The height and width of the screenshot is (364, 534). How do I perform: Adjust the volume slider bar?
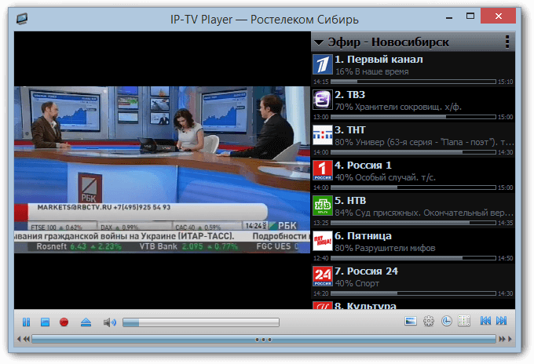tap(201, 322)
